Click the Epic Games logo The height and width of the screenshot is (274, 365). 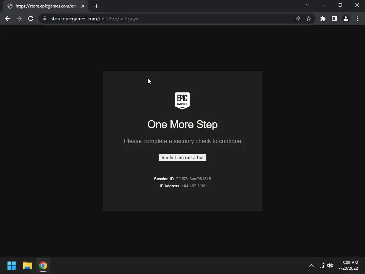pos(182,101)
